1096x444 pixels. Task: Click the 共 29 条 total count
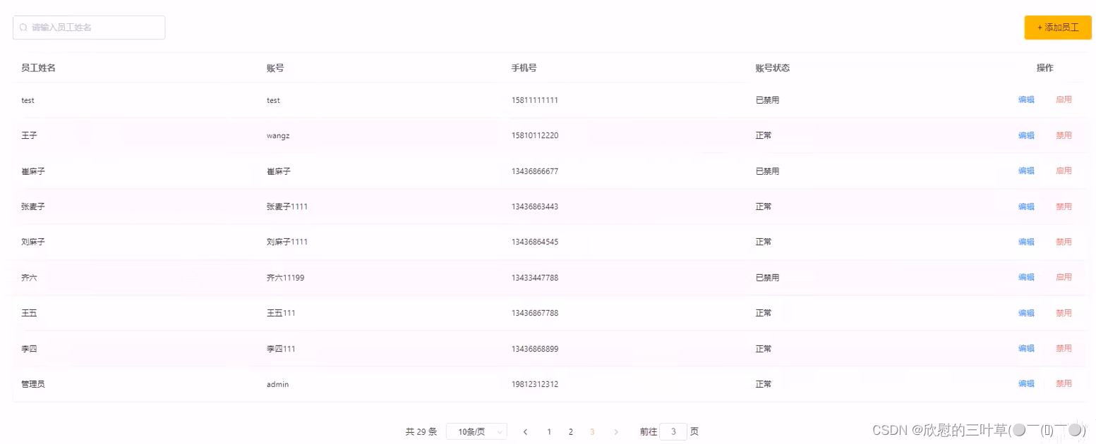(421, 431)
